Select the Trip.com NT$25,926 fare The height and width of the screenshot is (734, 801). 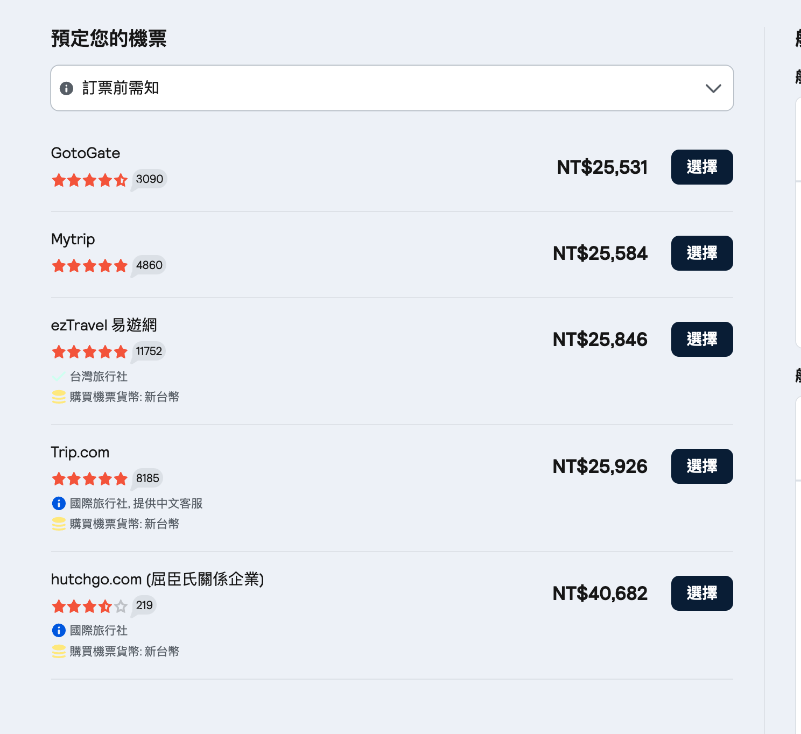coord(702,466)
